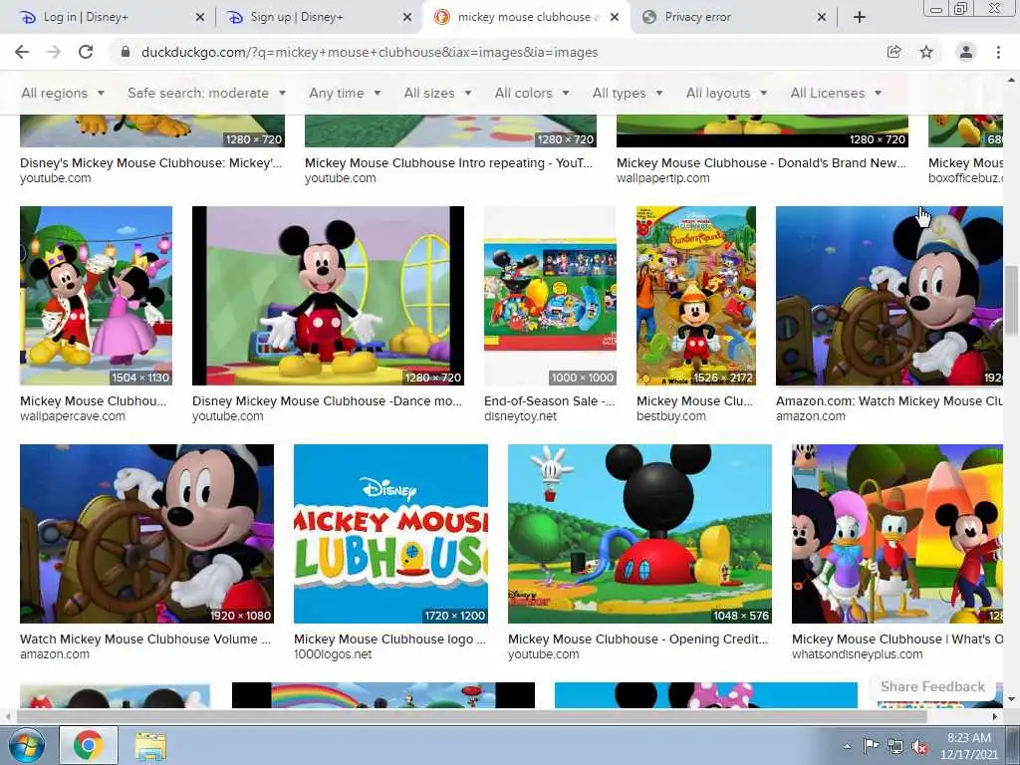Show hidden system tray icons

pyautogui.click(x=847, y=746)
